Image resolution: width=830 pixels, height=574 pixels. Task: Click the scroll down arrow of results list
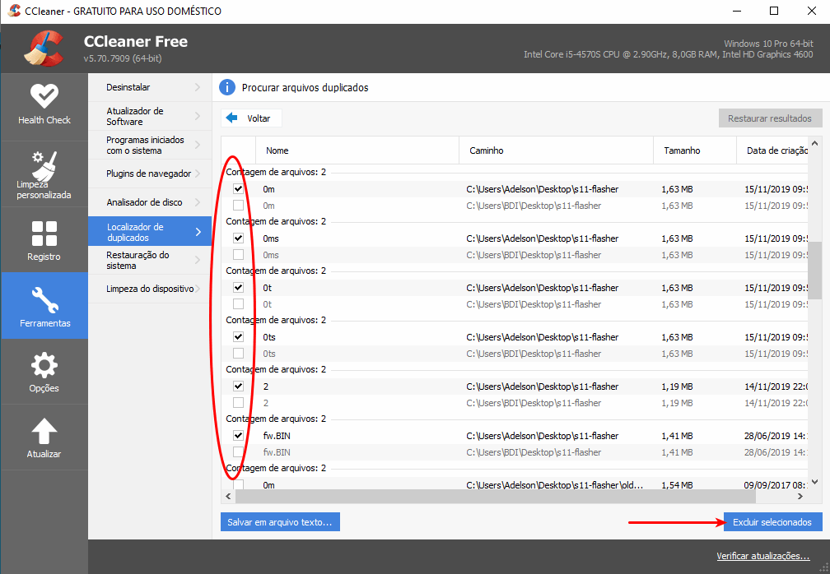(x=814, y=482)
